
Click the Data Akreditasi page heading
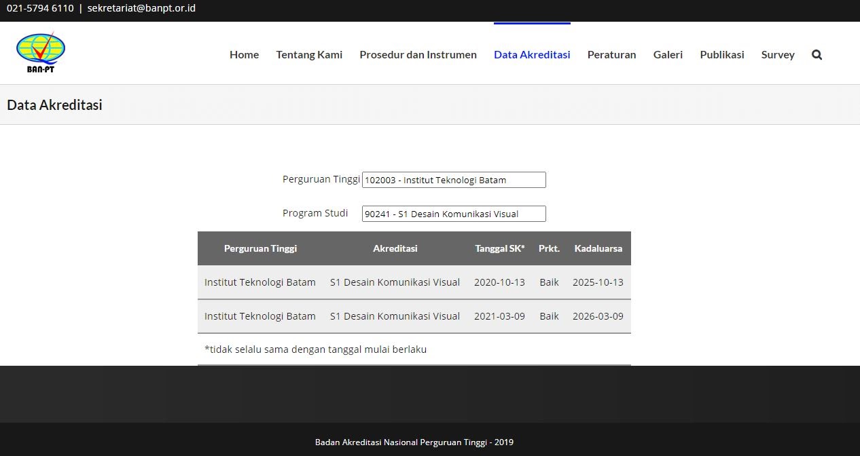[54, 105]
